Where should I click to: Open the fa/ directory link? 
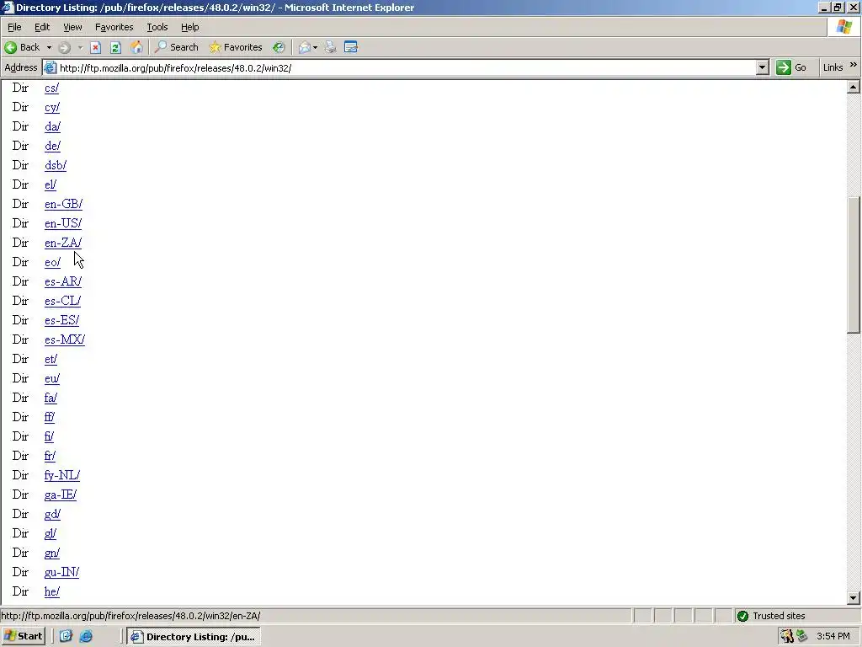point(51,398)
